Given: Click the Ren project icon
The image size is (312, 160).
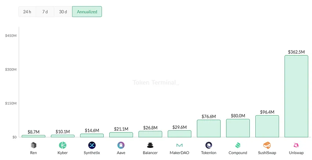Looking at the screenshot, I should click(x=33, y=145).
